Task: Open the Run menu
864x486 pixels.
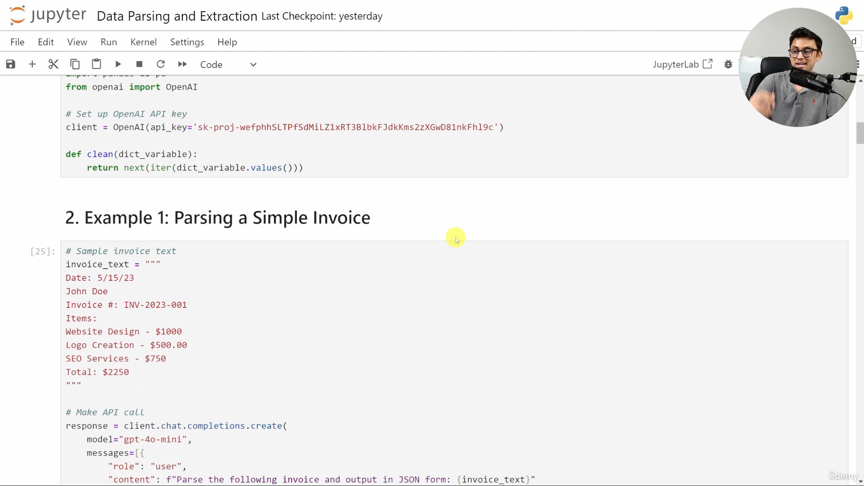Action: click(109, 42)
